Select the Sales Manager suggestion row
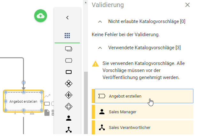Image resolution: width=199 pixels, height=136 pixels. point(142,112)
